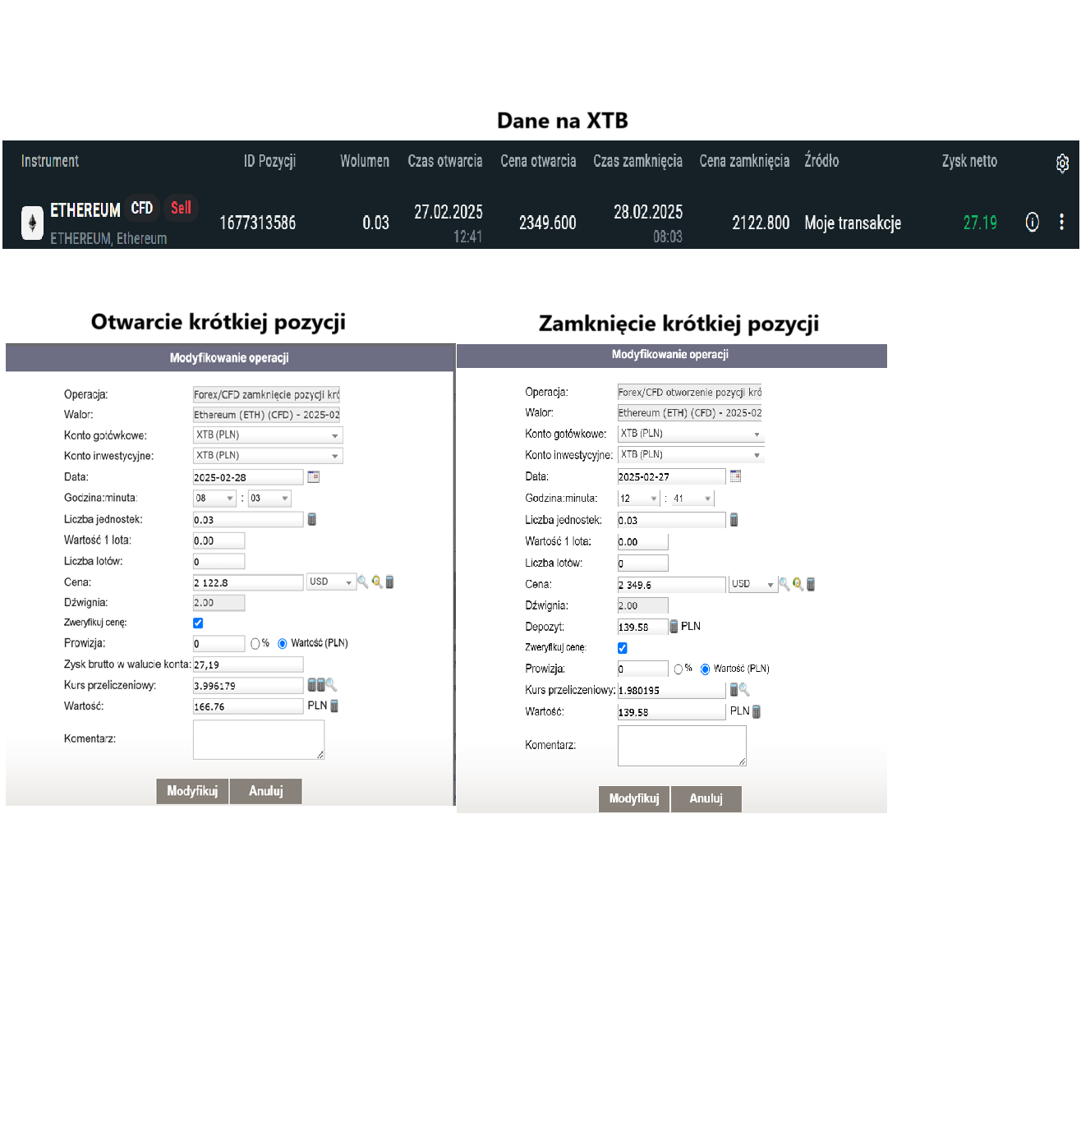
Task: Click Depozyt field showing 139.58
Action: point(642,626)
